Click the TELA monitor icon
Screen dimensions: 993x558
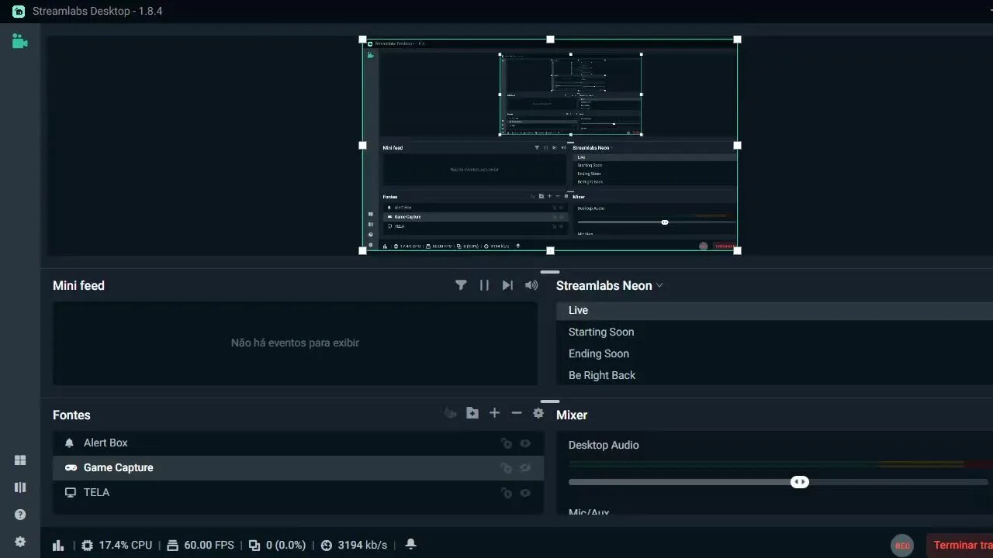click(71, 493)
